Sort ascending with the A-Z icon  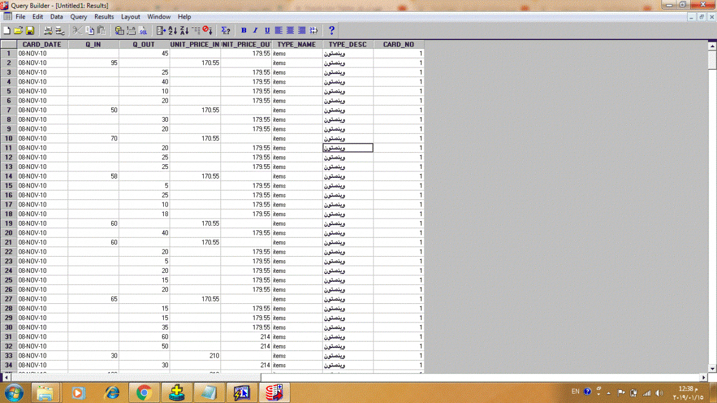pos(172,30)
